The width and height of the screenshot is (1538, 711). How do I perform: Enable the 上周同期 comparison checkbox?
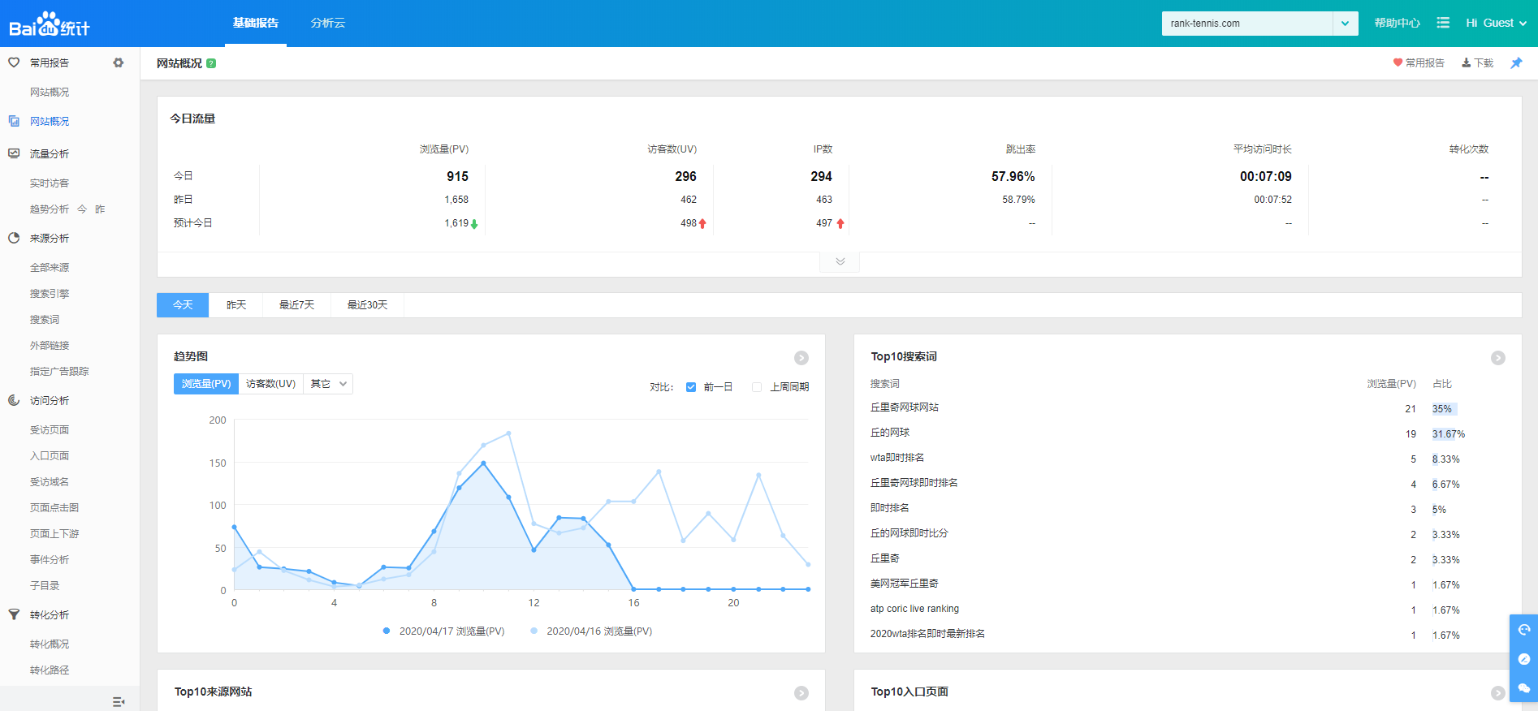(757, 387)
